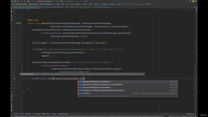
Task: Select getRestaurantApprovalResponseTopicName suggestion
Action: [x=128, y=90]
